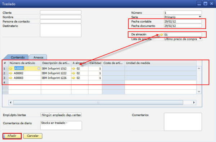Click the Destinatario text area

[60, 30]
